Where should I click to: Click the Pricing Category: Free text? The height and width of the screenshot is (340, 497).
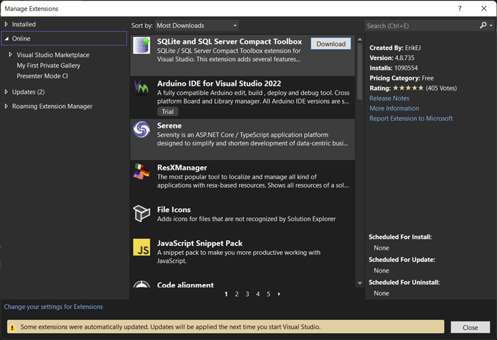pyautogui.click(x=401, y=78)
